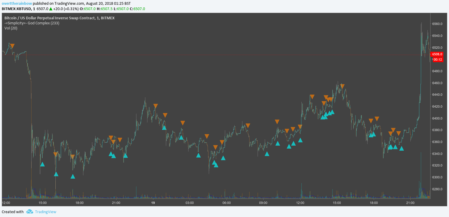The image size is (449, 217).
Task: Click the green up-arrow beside +20.0
Action: [51, 9]
